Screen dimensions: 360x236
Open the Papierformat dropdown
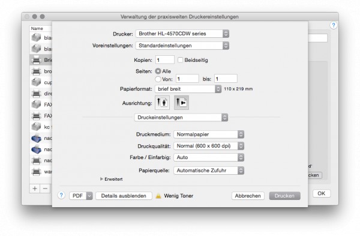[x=188, y=89]
